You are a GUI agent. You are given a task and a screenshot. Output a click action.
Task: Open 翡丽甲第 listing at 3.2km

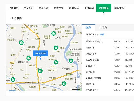click(x=90, y=84)
